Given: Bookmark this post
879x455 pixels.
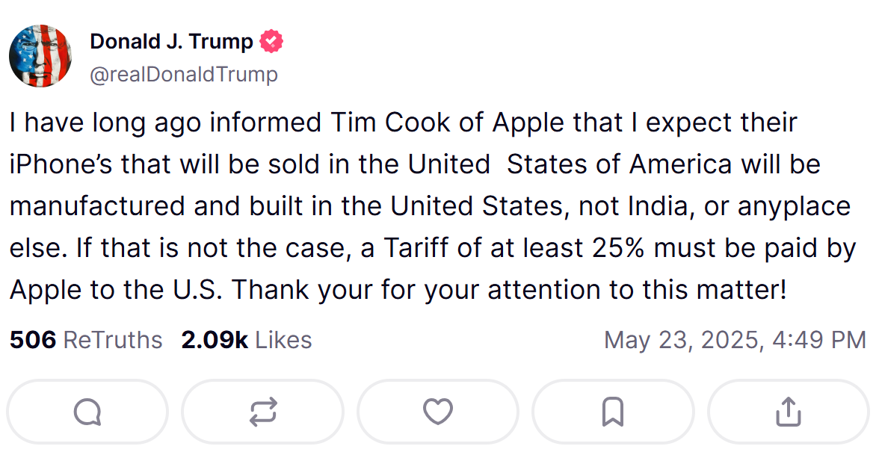Looking at the screenshot, I should [613, 412].
